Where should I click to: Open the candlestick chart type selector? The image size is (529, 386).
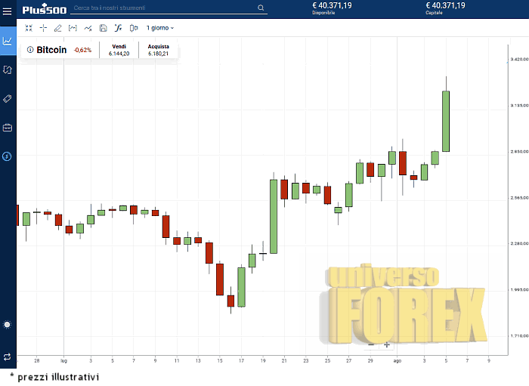[x=133, y=28]
